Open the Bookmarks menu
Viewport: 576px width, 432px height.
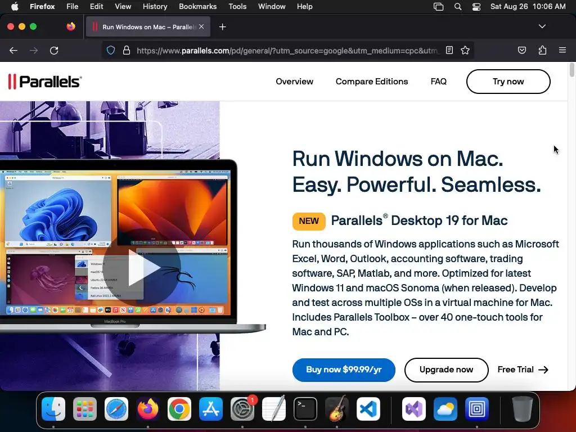(197, 7)
